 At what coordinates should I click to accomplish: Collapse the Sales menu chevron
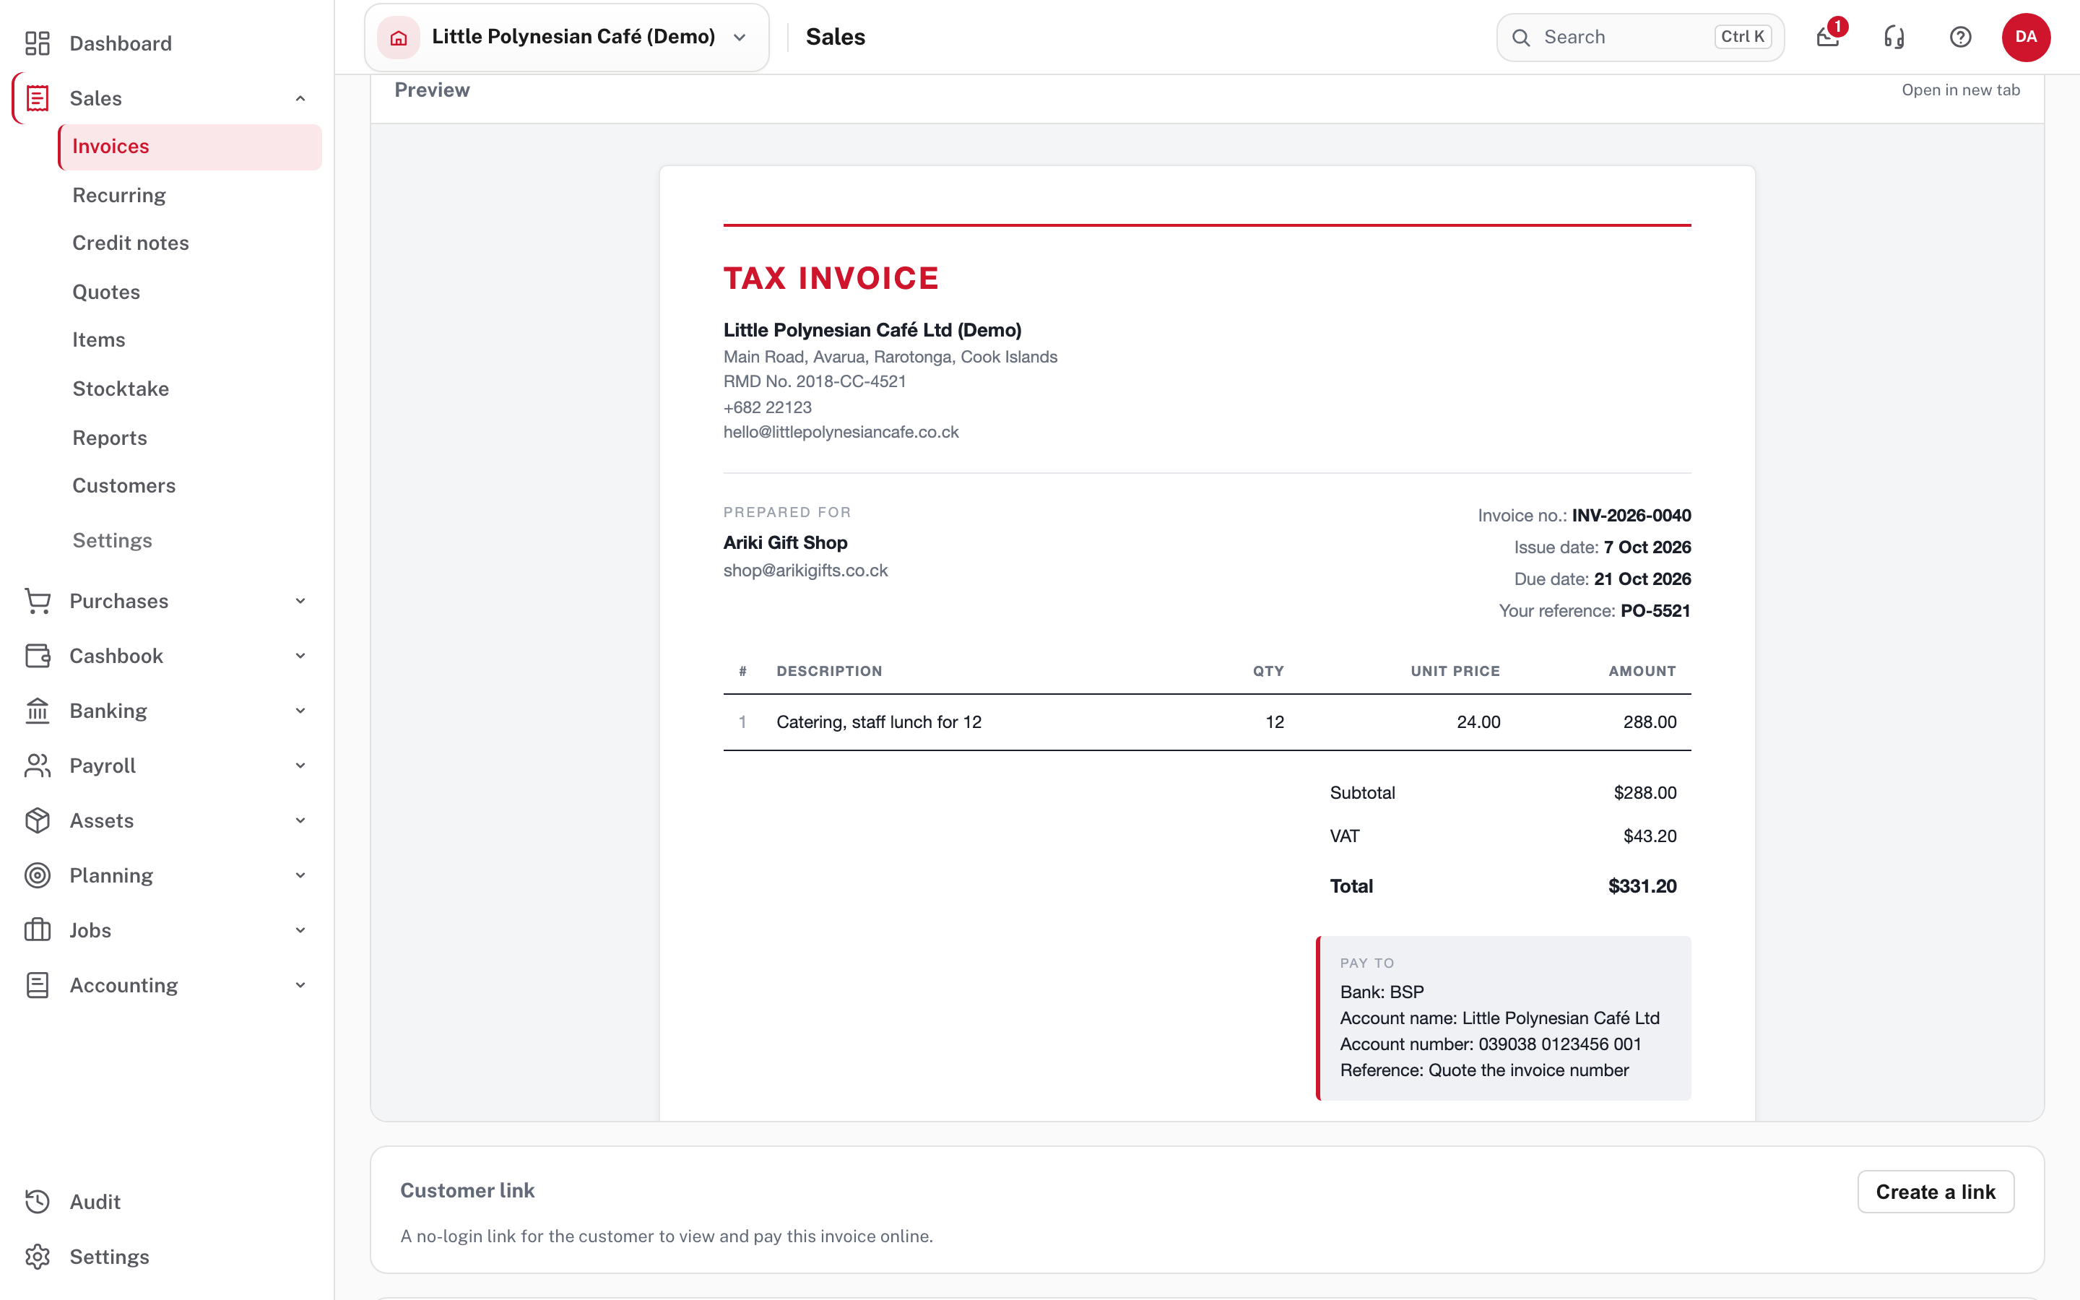300,99
